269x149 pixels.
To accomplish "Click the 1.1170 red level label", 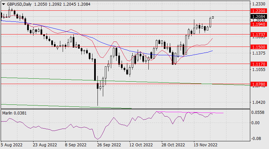I will 259,64.
